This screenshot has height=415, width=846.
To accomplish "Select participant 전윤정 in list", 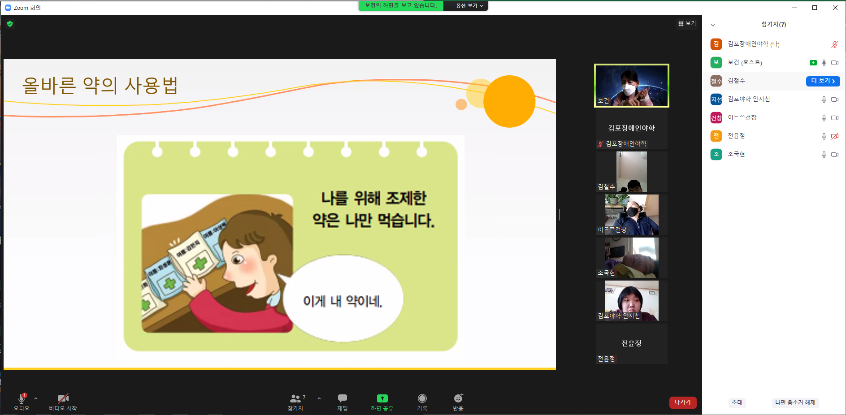I will point(774,136).
